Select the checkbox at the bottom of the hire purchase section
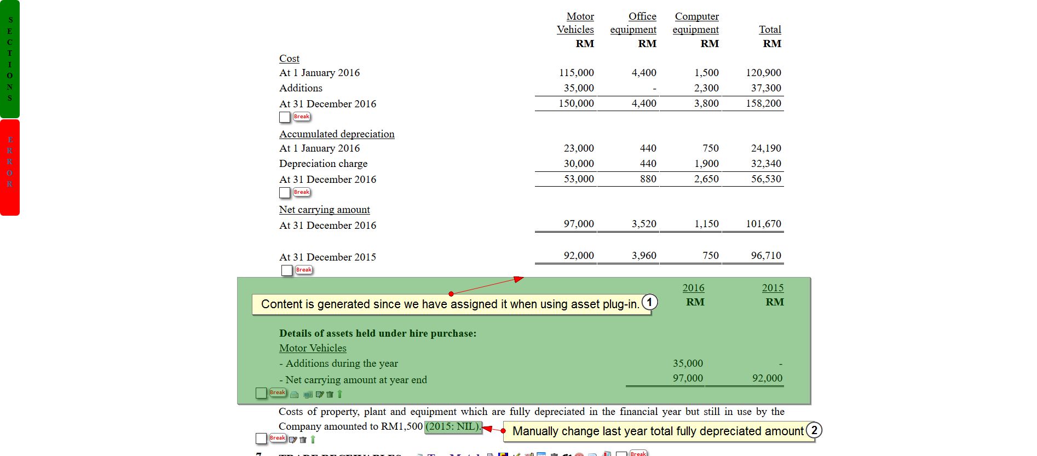Screen dimensions: 1037x456 coord(261,393)
